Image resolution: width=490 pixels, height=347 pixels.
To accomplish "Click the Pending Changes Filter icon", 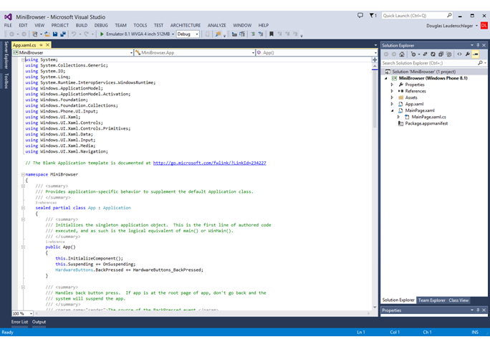I will pyautogui.click(x=413, y=54).
